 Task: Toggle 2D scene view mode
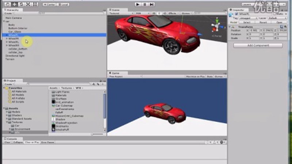click(154, 13)
